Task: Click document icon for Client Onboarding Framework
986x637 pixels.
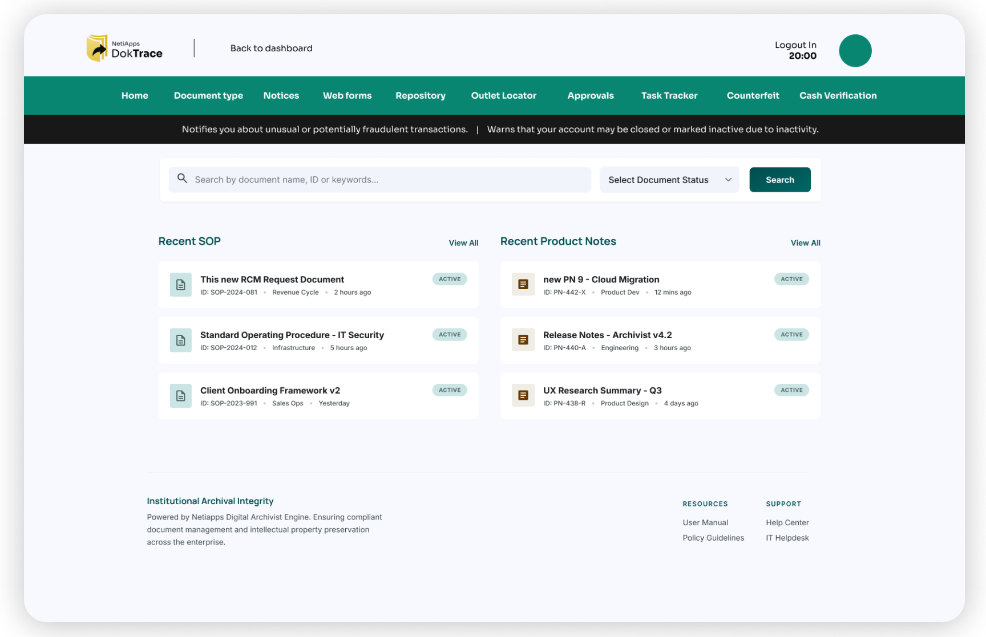Action: (x=180, y=396)
